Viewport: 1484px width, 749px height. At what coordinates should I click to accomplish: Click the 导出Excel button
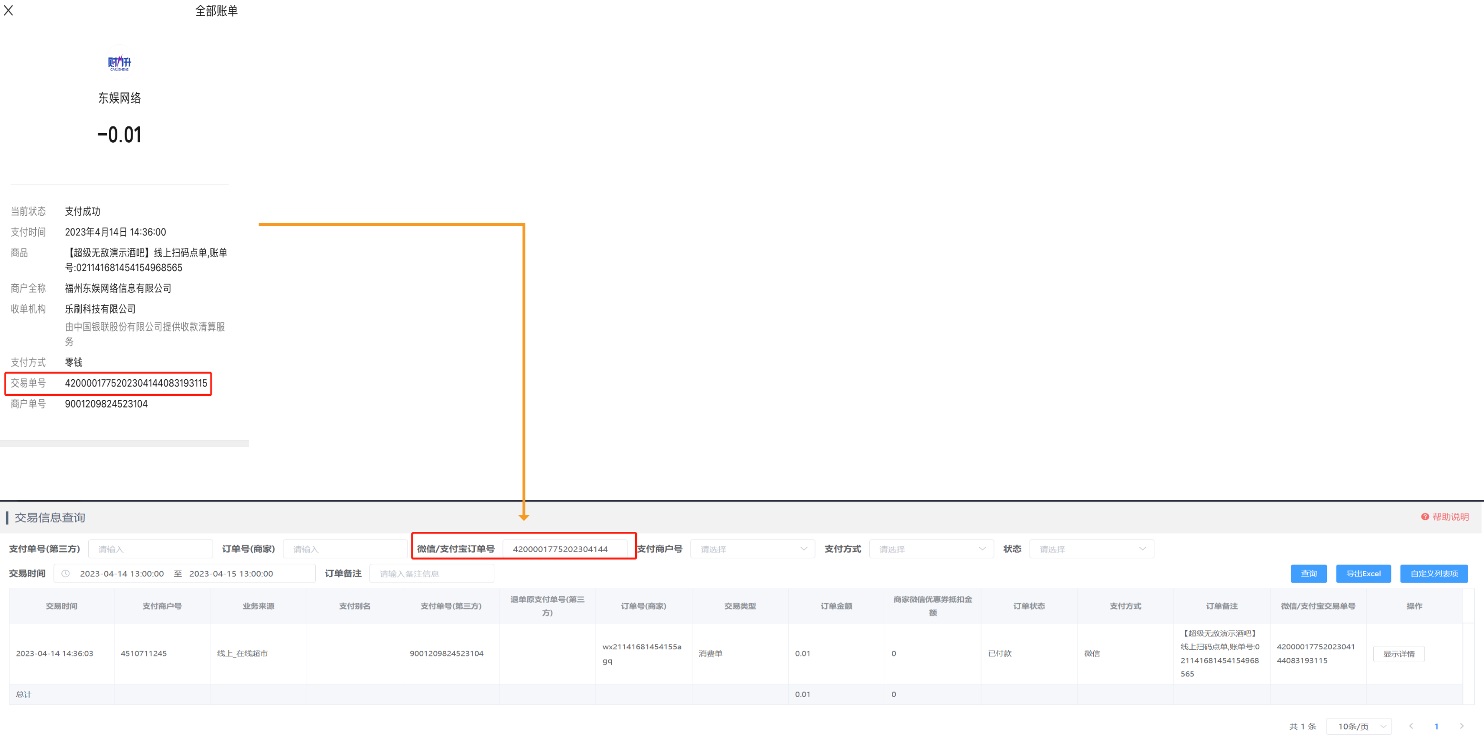(1363, 573)
